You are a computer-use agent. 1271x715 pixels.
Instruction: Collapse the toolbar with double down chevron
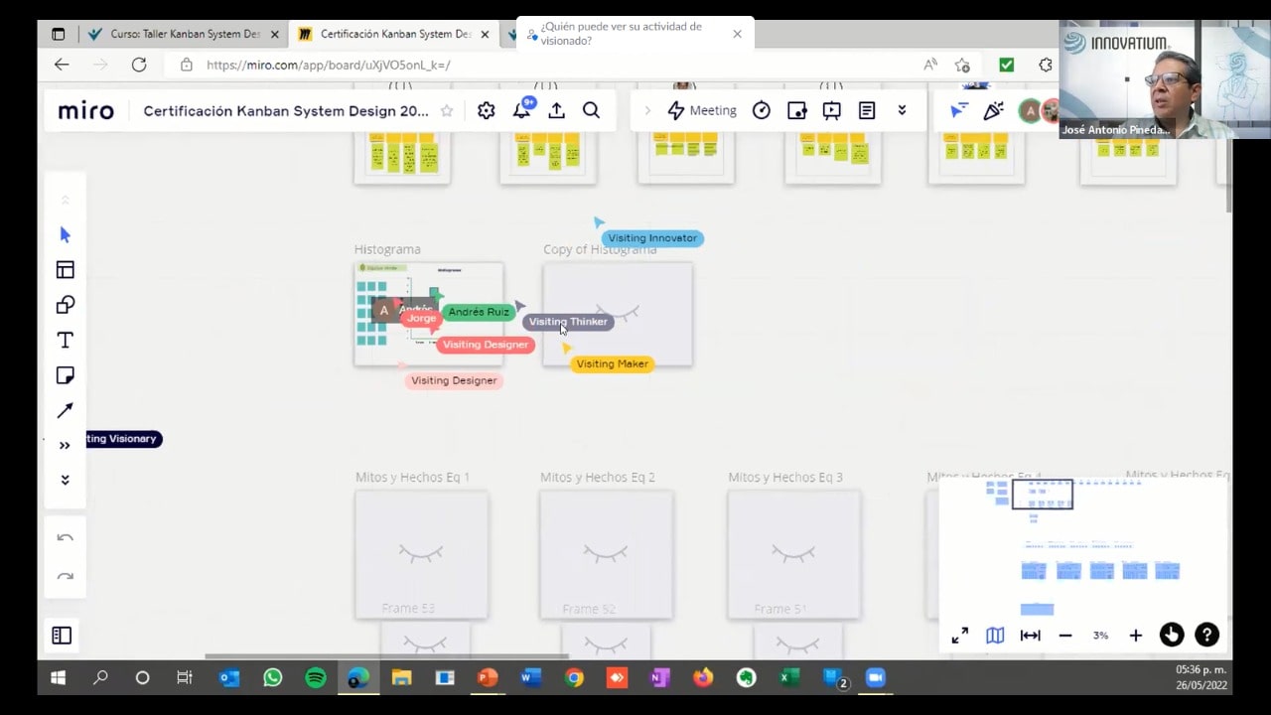tap(66, 481)
